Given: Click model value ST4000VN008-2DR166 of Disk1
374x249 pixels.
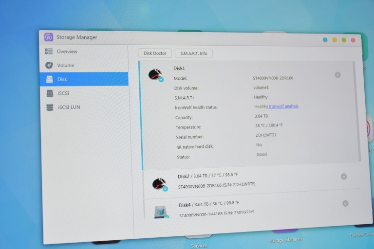Looking at the screenshot, I should (x=273, y=78).
